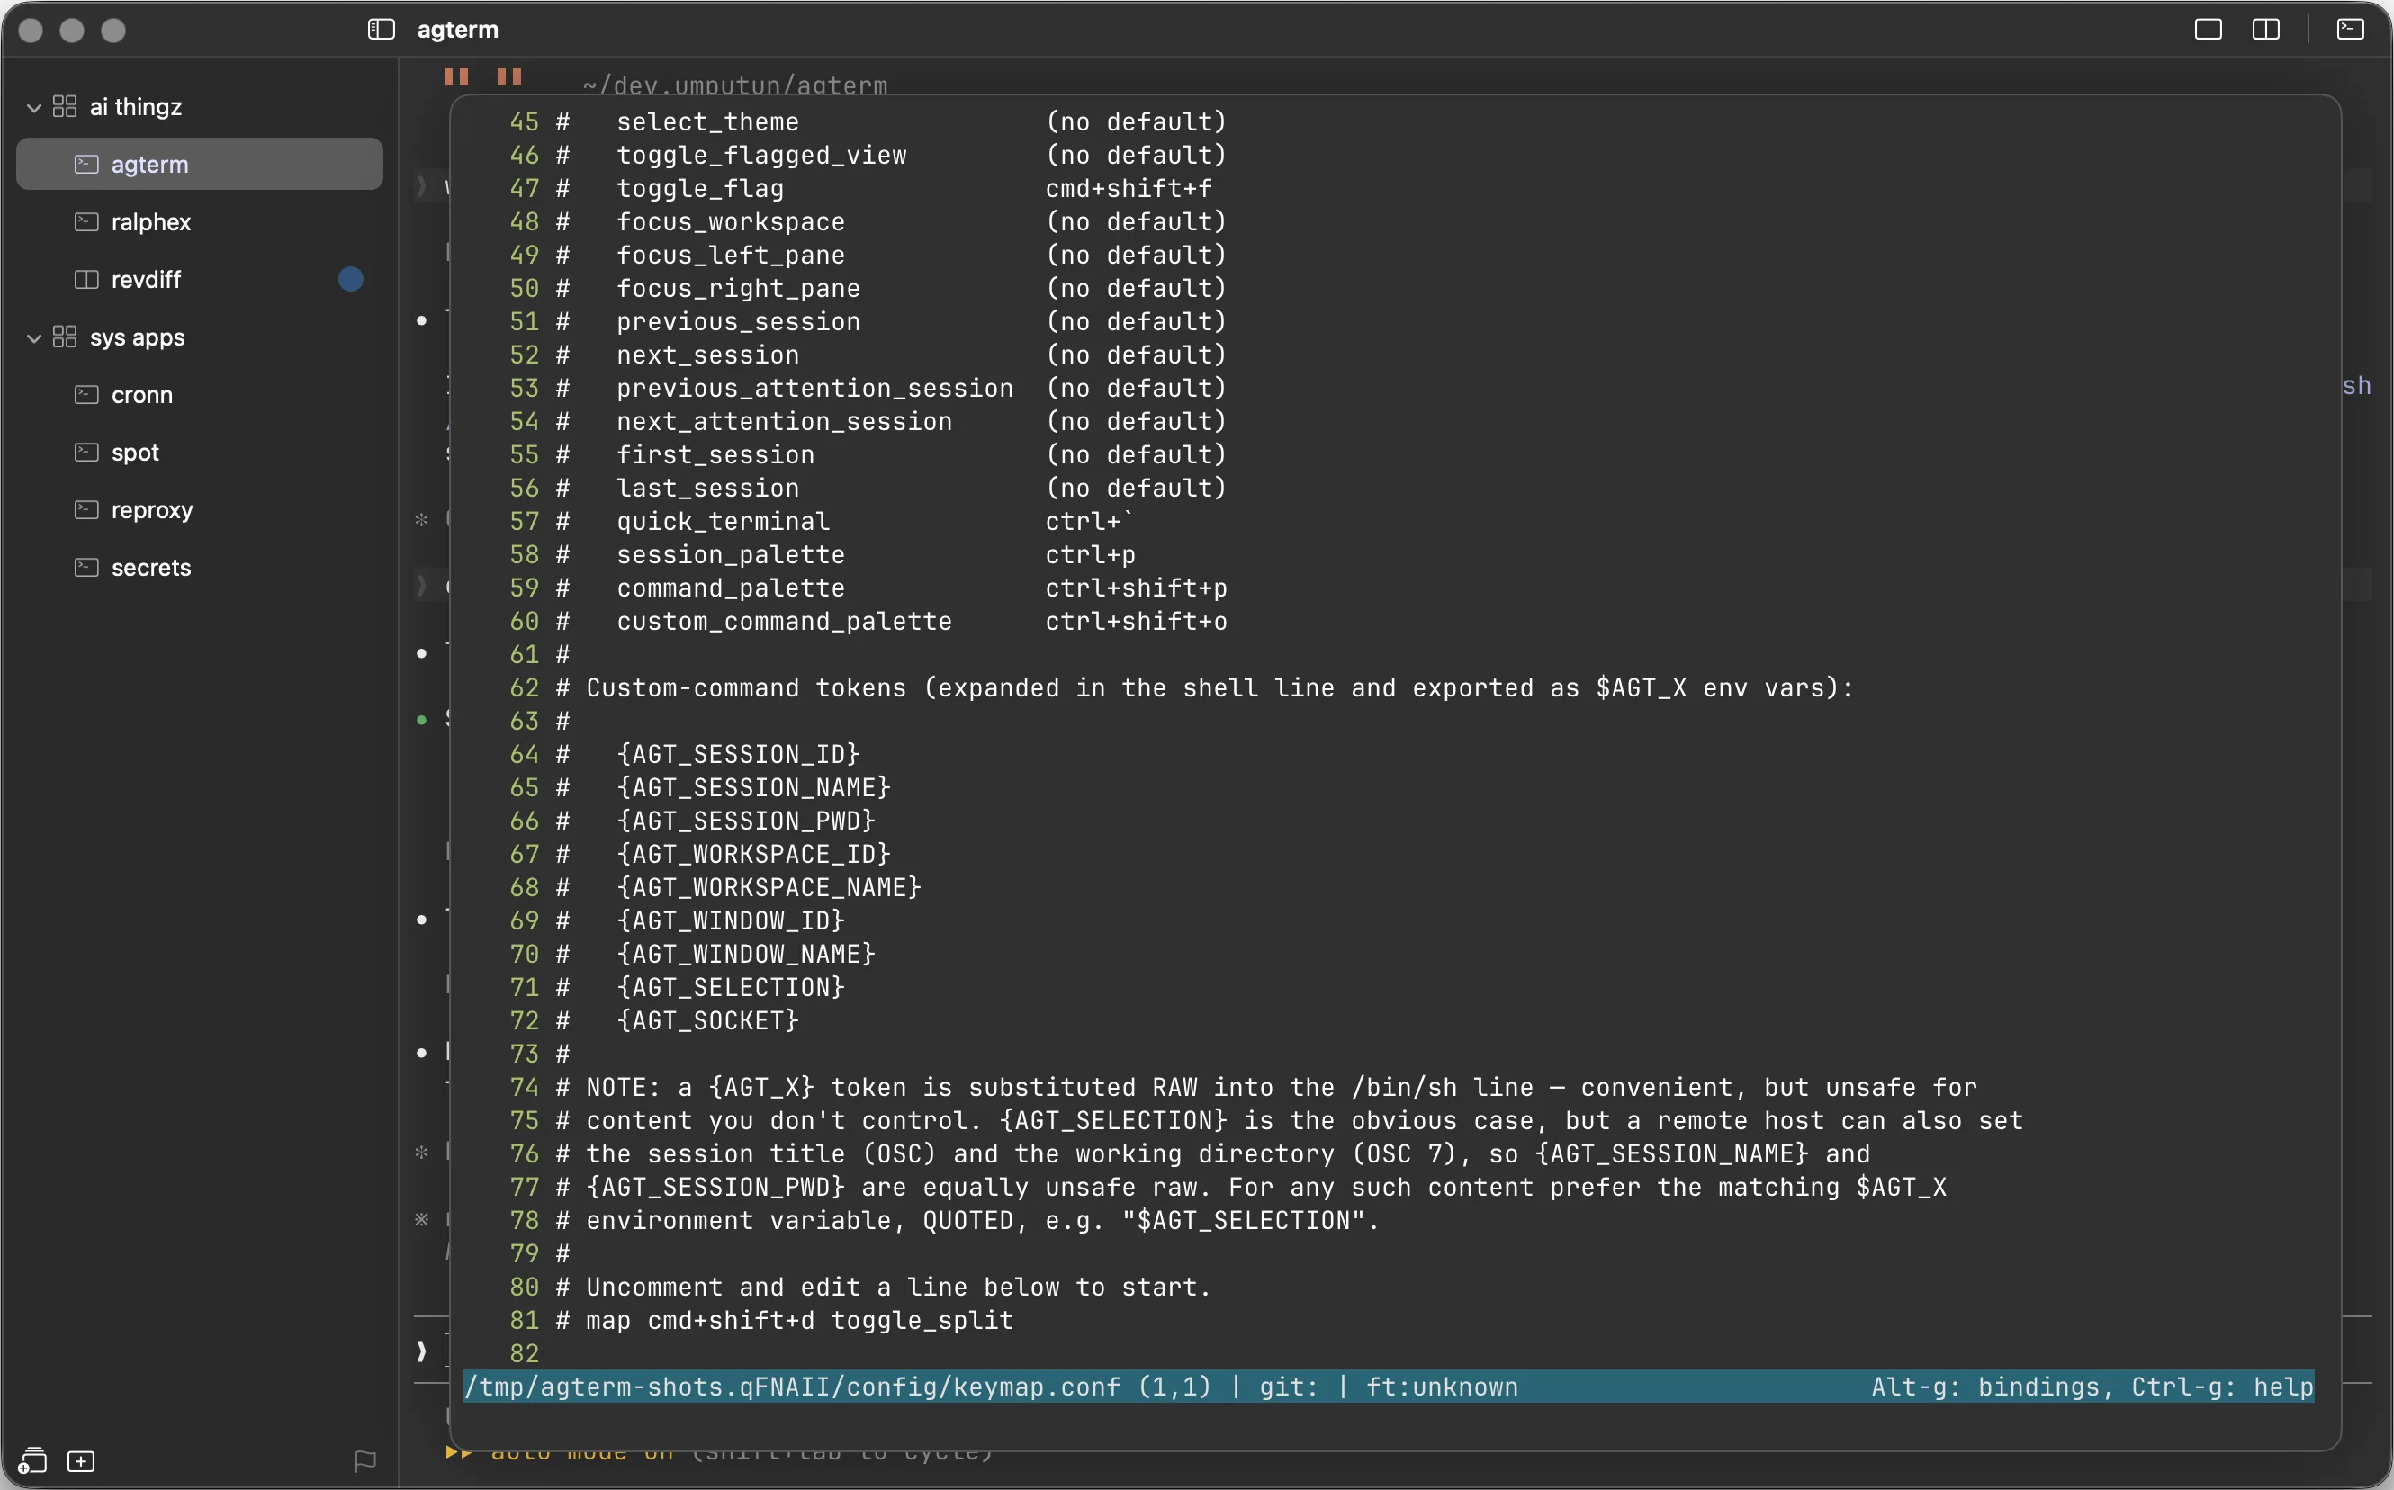
Task: Select the agterm session
Action: [x=199, y=164]
